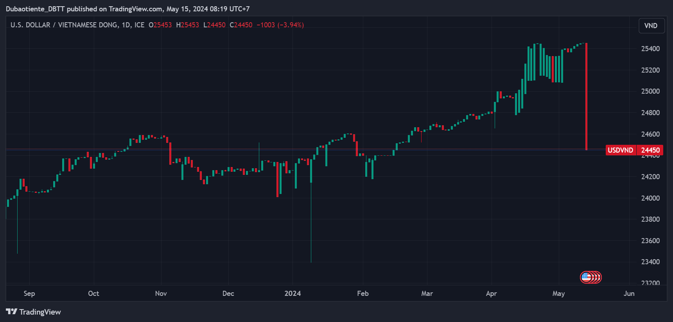Screen dimensions: 673x322
Task: Click the high value H25453
Action: click(188, 25)
